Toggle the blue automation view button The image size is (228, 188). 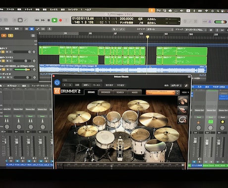pyautogui.click(x=32, y=29)
